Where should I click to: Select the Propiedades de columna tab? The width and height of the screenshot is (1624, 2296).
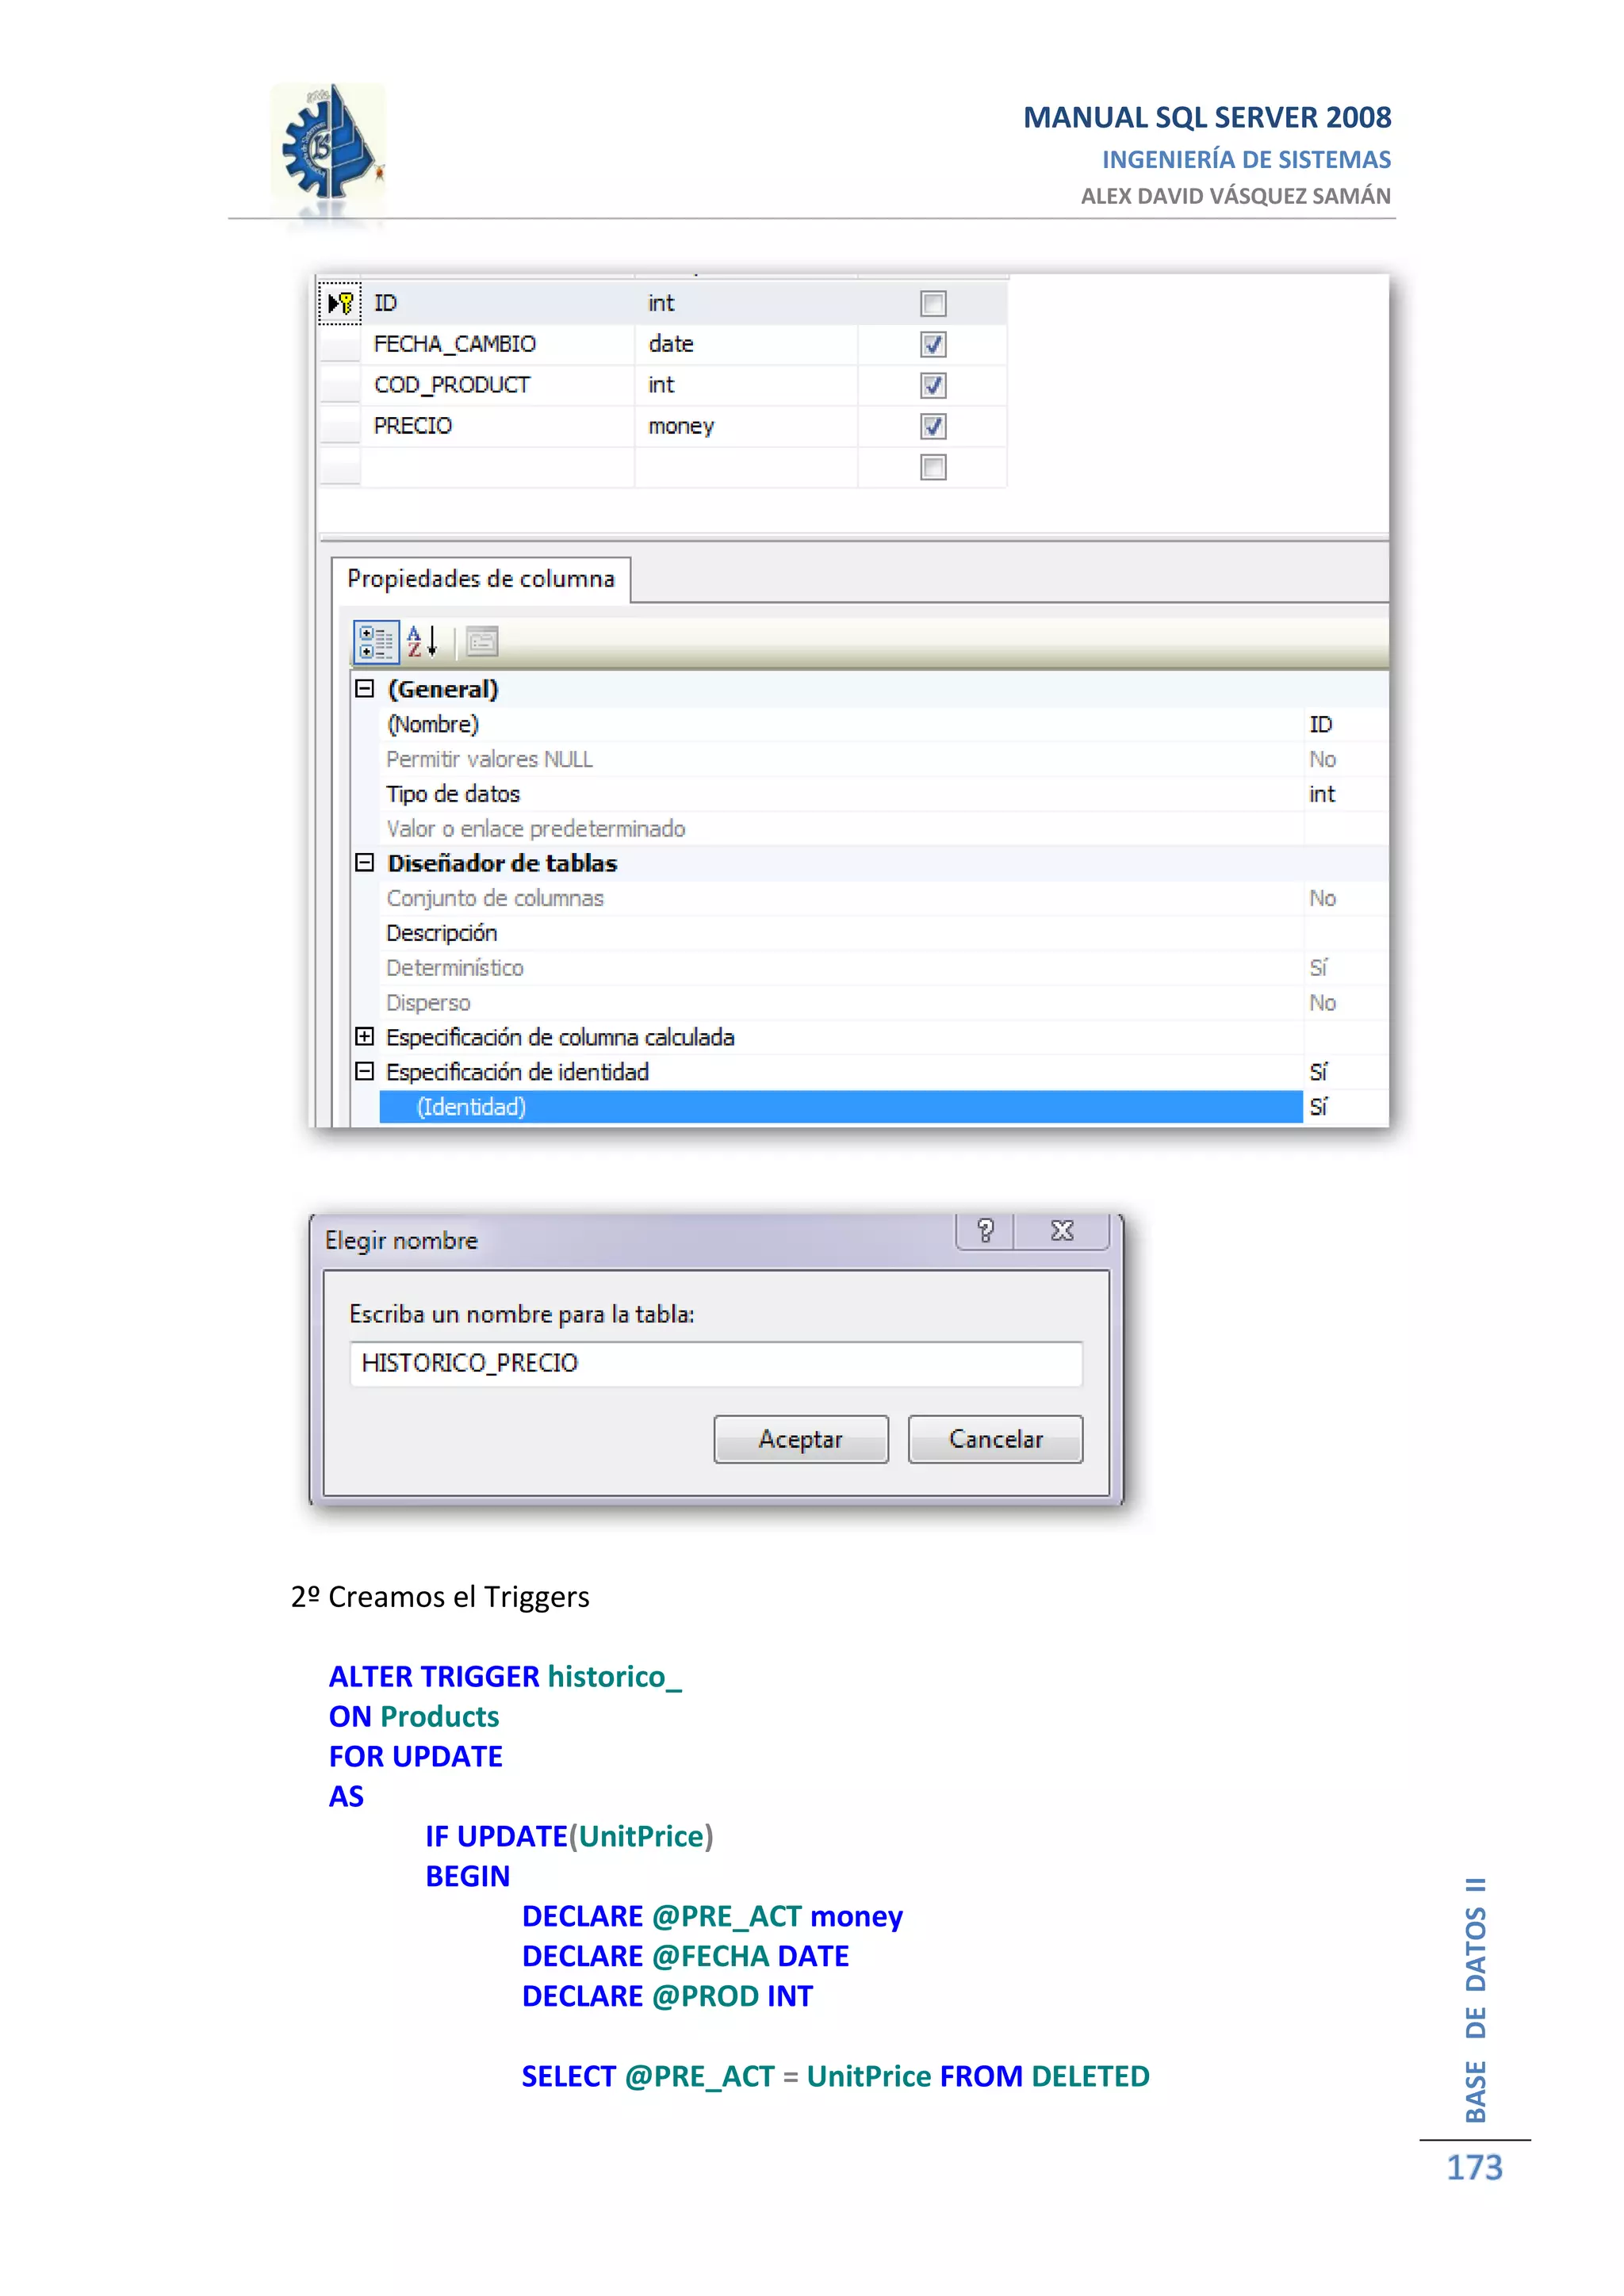tap(481, 579)
